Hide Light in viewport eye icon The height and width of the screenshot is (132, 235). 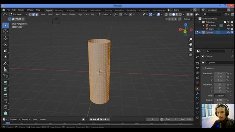click(x=228, y=29)
